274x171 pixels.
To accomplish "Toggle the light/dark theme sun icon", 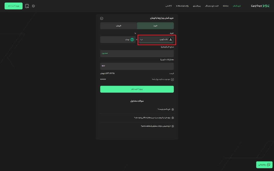I will pyautogui.click(x=33, y=6).
